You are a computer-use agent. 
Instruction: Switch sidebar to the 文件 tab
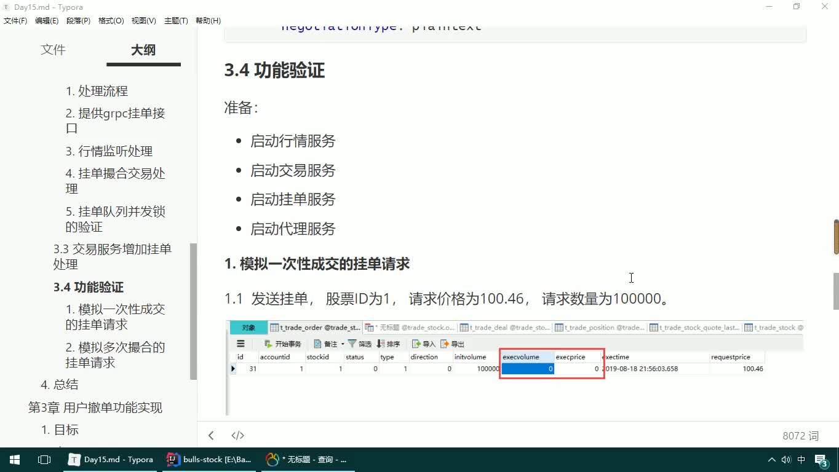pos(53,50)
